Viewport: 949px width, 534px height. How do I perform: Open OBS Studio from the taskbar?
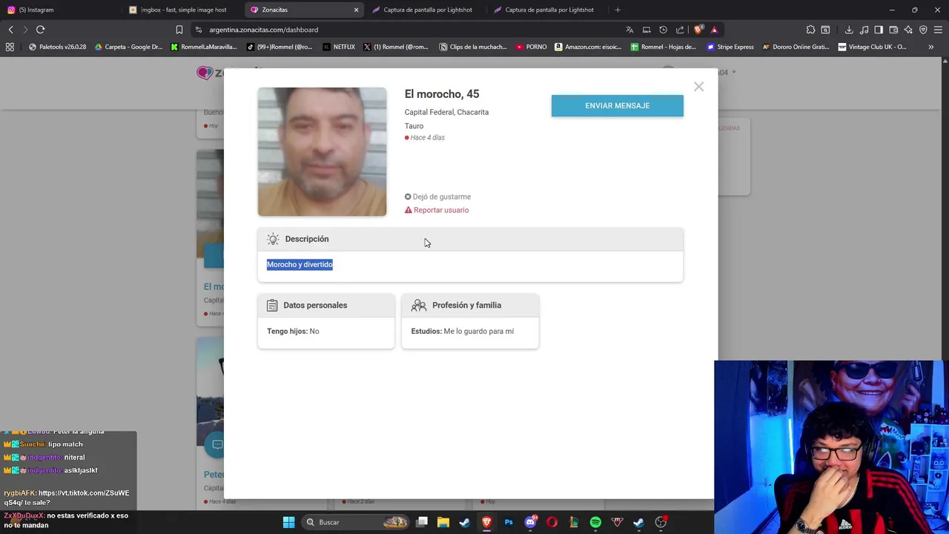(x=661, y=522)
